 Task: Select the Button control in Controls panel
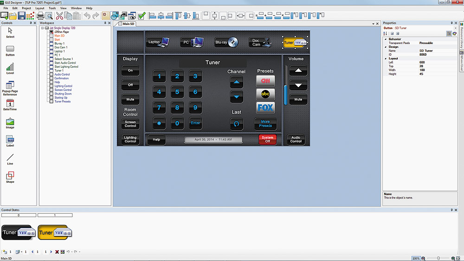pyautogui.click(x=10, y=51)
